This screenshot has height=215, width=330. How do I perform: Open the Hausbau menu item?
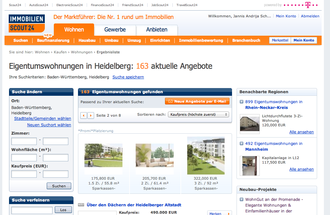[87, 40]
